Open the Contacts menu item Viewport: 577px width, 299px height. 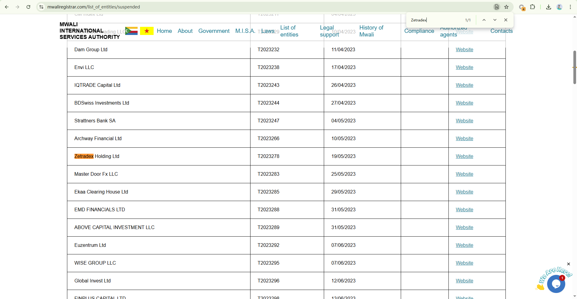[501, 31]
